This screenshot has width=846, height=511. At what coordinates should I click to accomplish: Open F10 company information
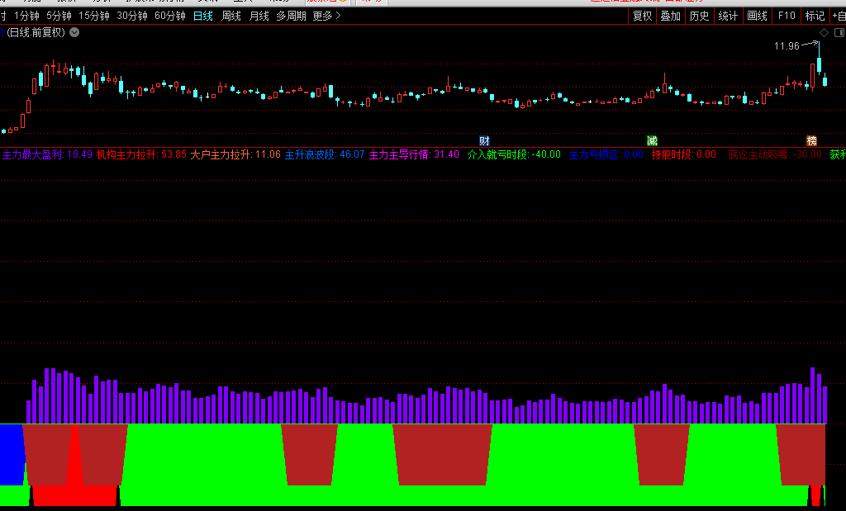click(787, 16)
